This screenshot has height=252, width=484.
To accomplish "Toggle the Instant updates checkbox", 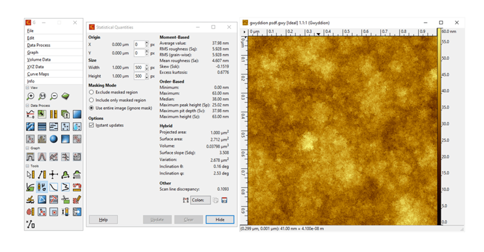I will coord(91,125).
